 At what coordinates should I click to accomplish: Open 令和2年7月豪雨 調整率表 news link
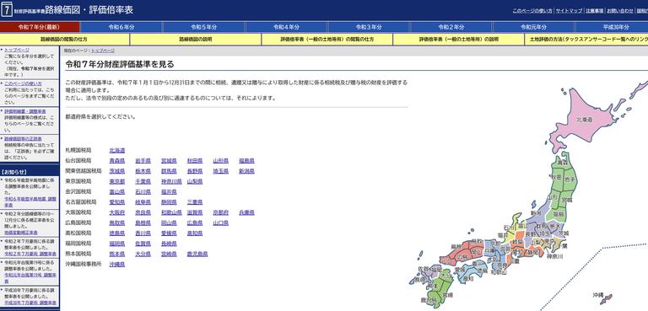[x=30, y=254]
